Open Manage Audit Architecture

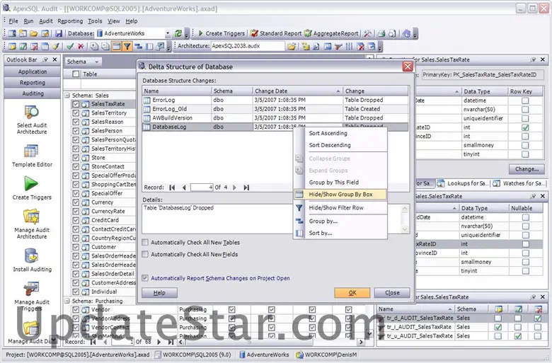[32, 224]
